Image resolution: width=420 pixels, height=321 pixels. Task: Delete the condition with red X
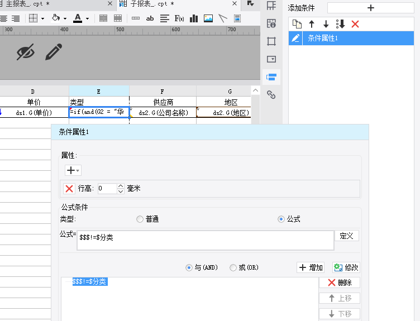[x=355, y=24]
